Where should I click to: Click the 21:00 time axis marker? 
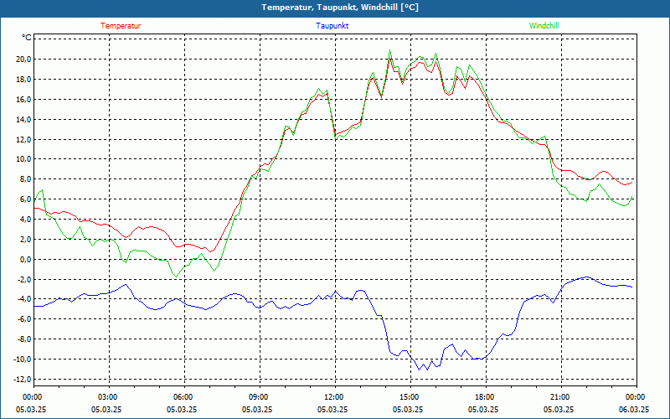(x=560, y=396)
